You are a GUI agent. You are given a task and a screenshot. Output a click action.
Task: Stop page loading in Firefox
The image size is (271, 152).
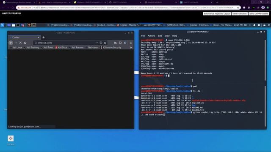(20, 43)
